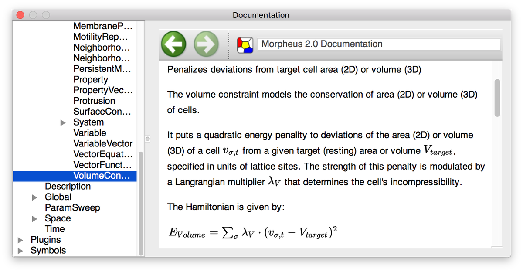
Task: Click the green back arrow button
Action: [174, 44]
